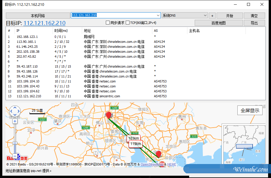Open the 系统DNS dropdown

coord(205,15)
